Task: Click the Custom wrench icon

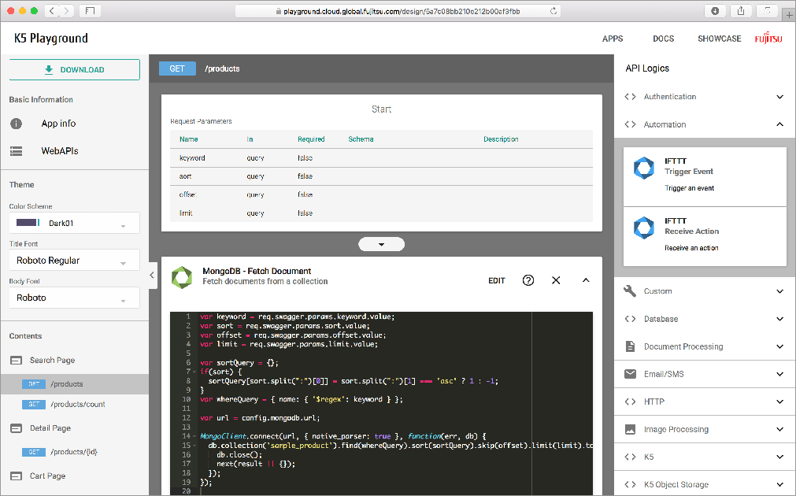Action: point(630,291)
